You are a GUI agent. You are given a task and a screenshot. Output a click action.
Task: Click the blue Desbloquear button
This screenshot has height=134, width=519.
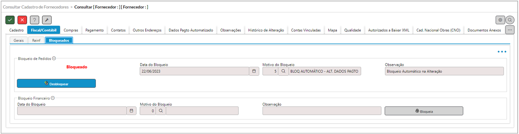click(56, 84)
